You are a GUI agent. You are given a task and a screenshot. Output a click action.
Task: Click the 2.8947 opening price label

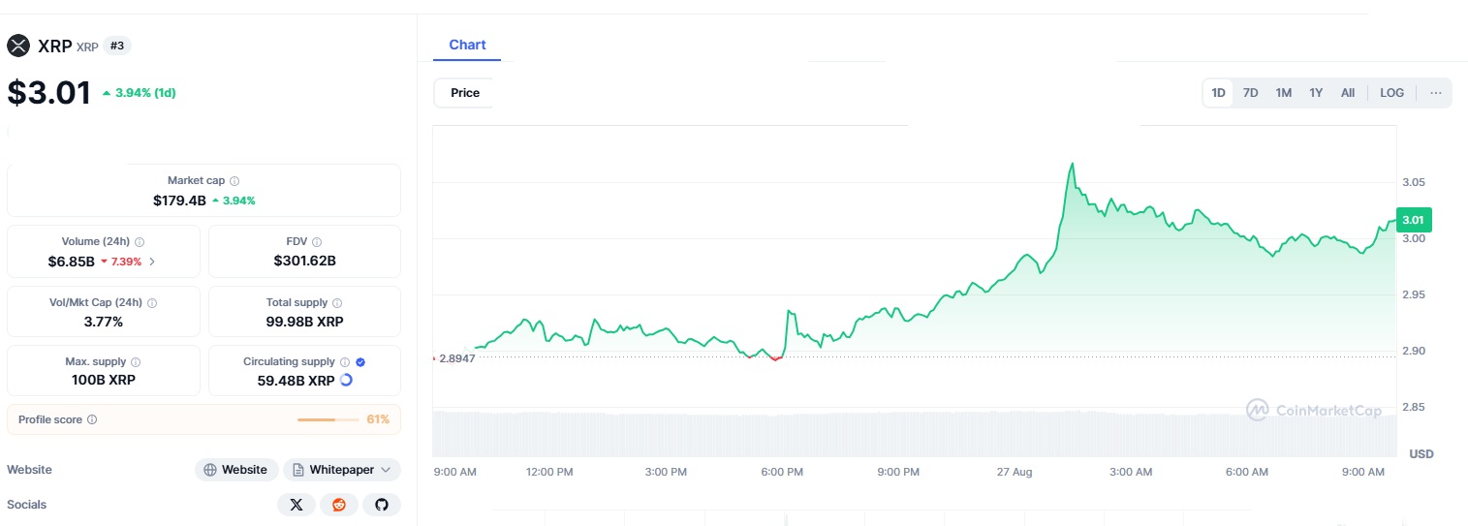tap(455, 358)
